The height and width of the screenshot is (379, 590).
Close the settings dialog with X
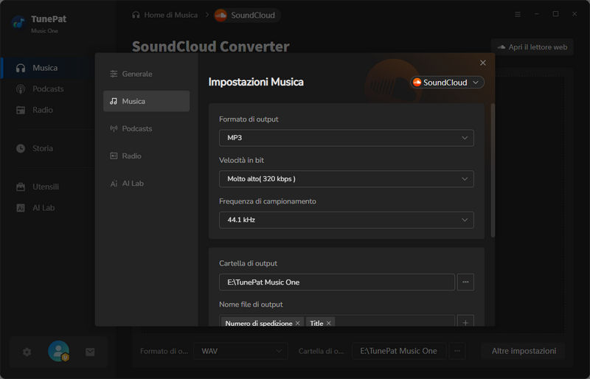pos(483,63)
